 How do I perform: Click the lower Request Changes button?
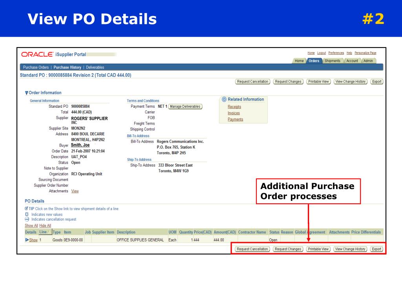click(288, 249)
